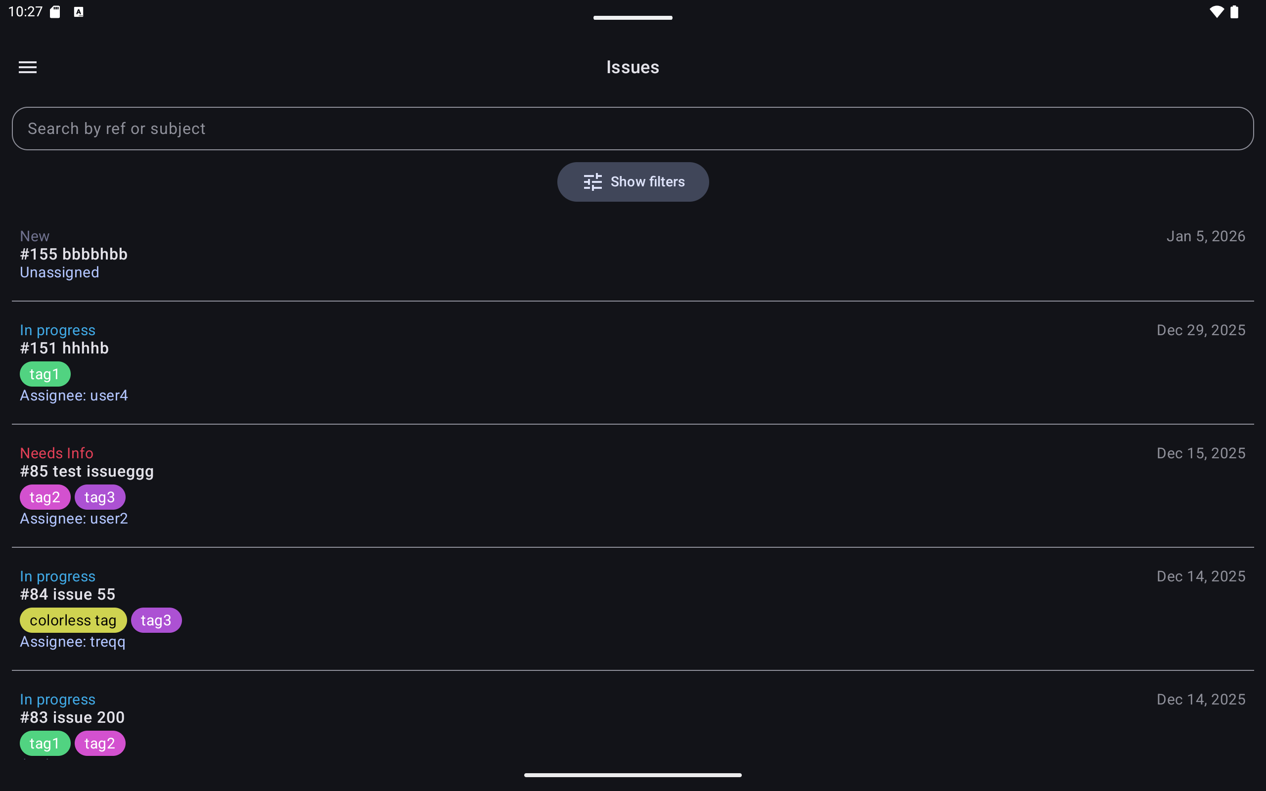Click the yellow colorless tag chip
The image size is (1266, 791).
point(73,620)
